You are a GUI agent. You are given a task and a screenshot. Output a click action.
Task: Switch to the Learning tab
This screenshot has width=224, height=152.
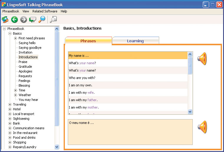coord(135,41)
